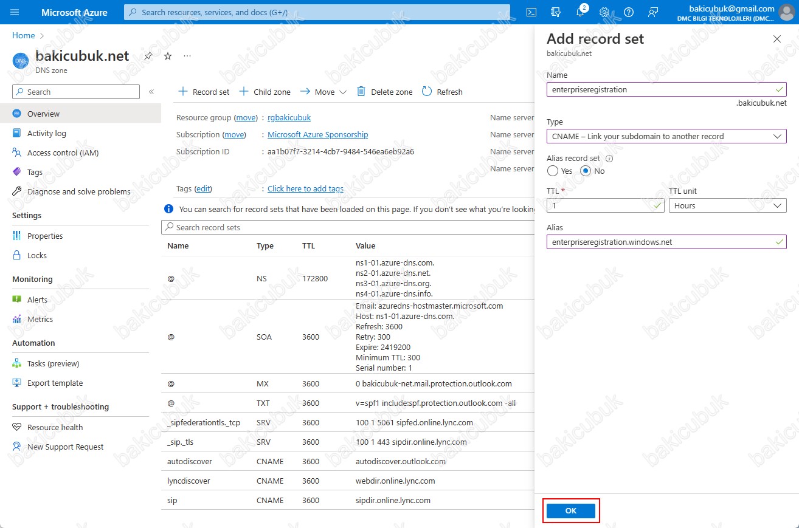Screen dimensions: 799x528
Task: Sort by Type column header
Action: click(265, 246)
